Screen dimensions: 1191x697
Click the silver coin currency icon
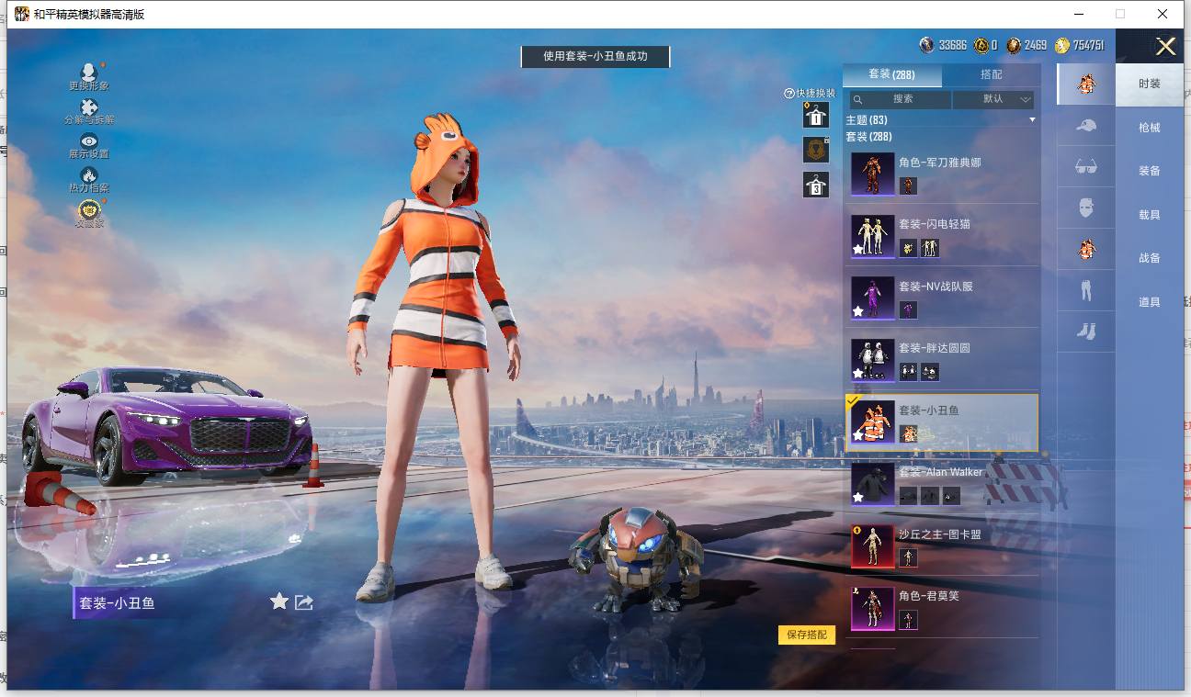(x=927, y=45)
